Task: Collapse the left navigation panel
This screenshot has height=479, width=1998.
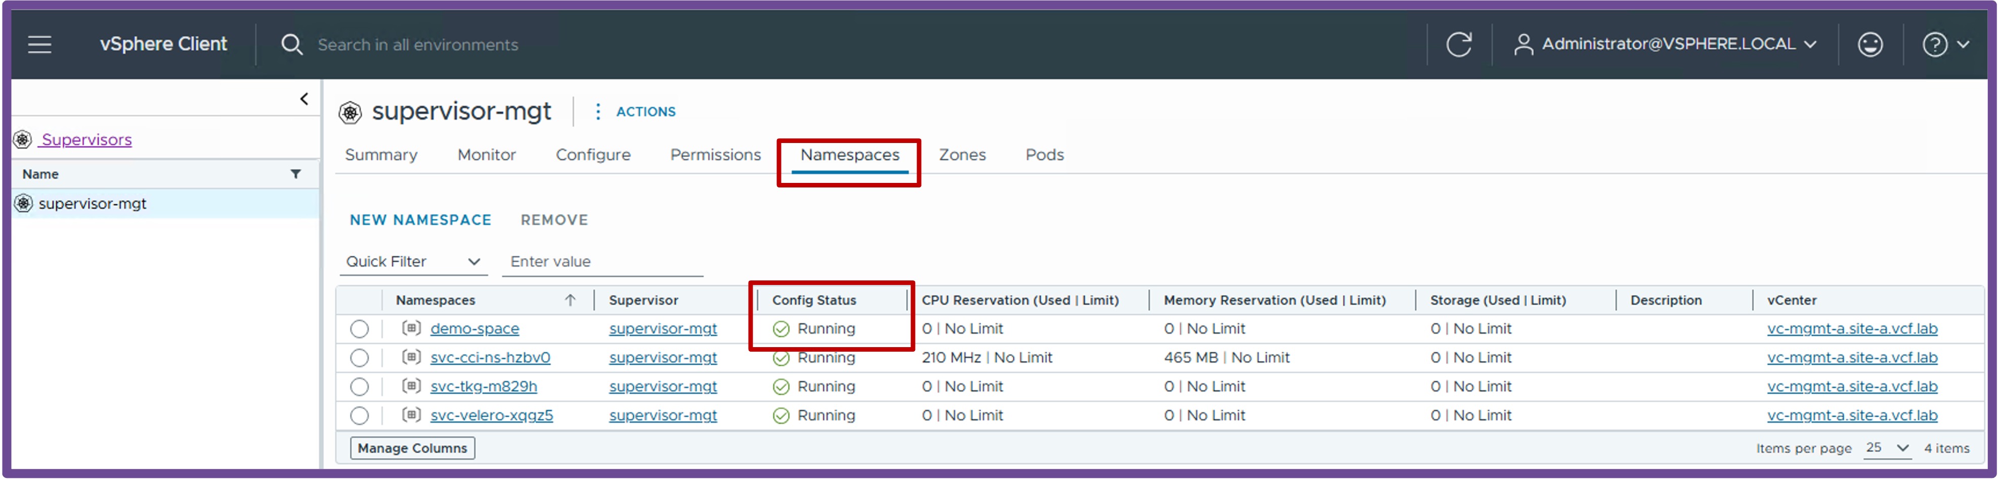Action: (x=304, y=99)
